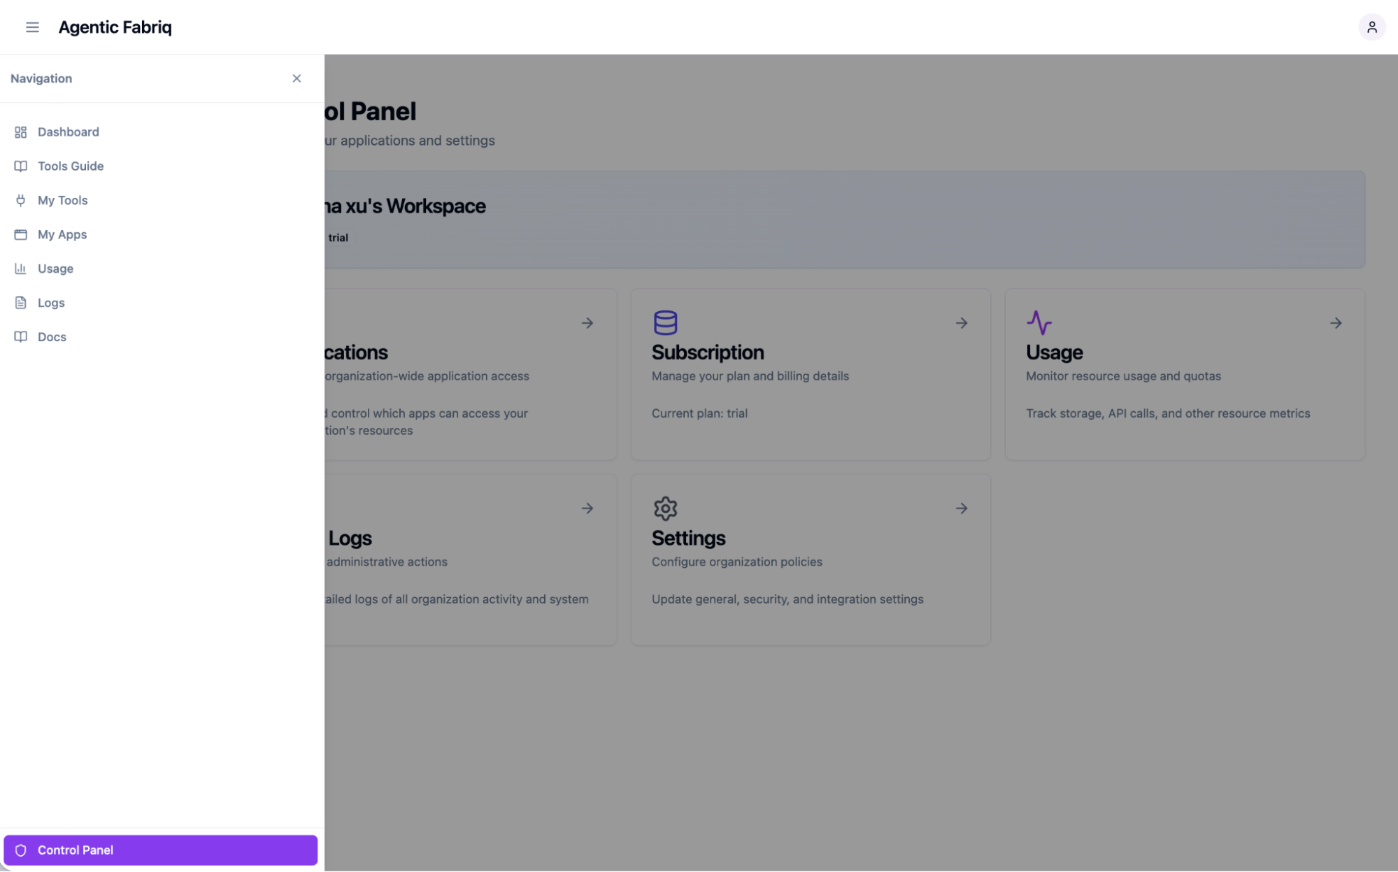Click the My Apps window icon
The image size is (1398, 872).
point(21,235)
